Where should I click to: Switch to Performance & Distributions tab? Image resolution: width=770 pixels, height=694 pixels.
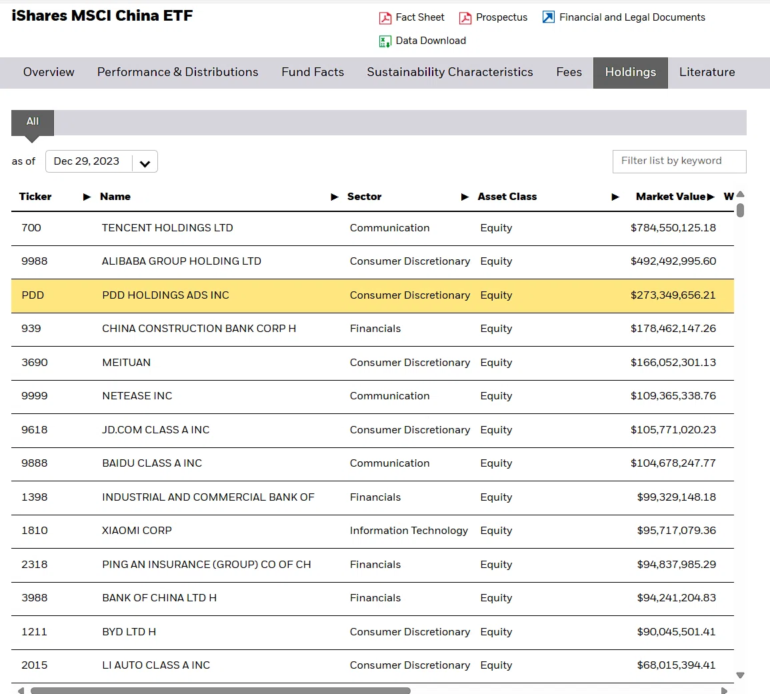[x=178, y=72]
